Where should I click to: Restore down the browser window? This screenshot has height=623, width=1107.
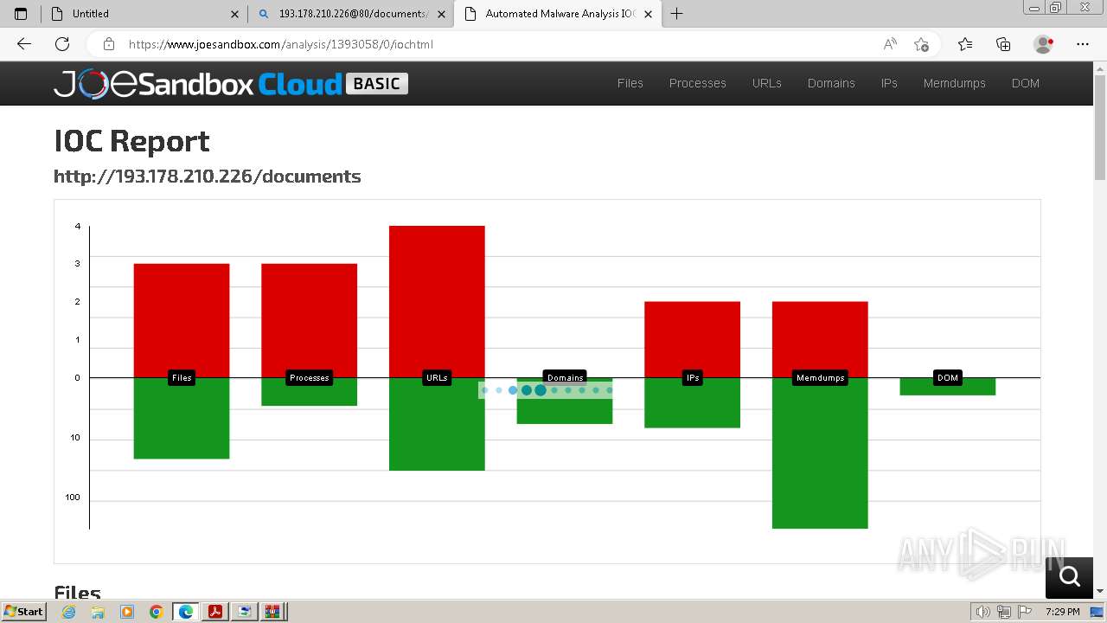(x=1056, y=8)
